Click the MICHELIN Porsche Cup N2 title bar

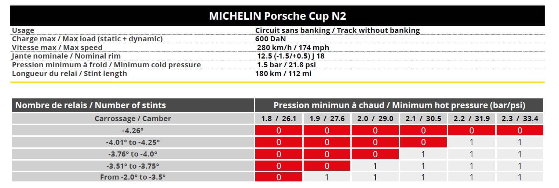tap(277, 16)
